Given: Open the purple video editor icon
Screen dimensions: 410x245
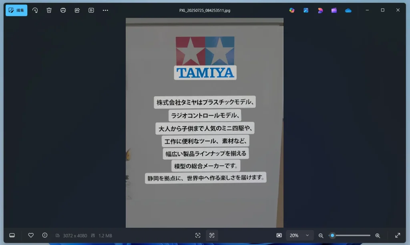Looking at the screenshot, I should (x=334, y=10).
